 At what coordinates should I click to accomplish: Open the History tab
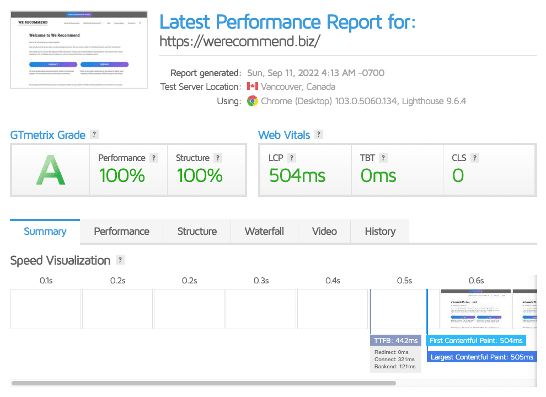[380, 231]
